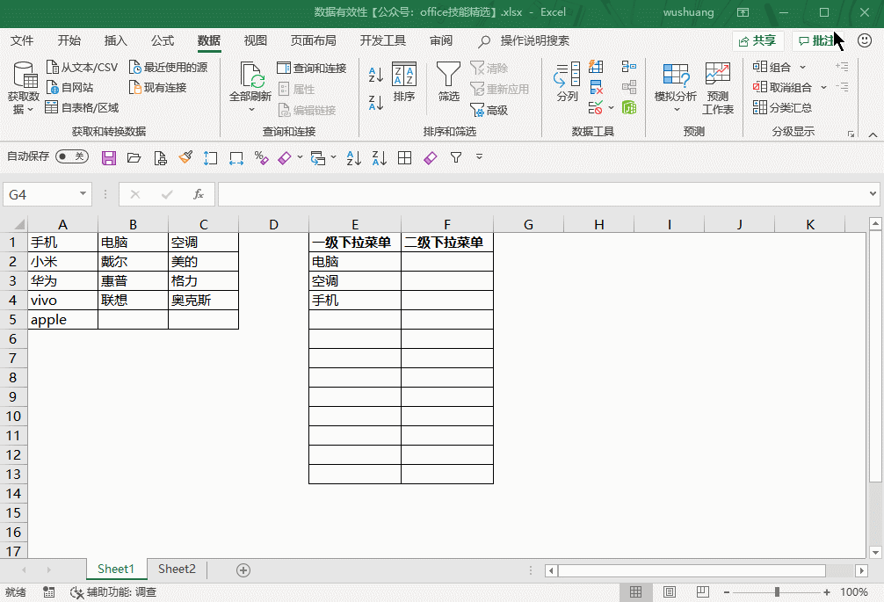Switch to Page Break Preview view
The height and width of the screenshot is (602, 884).
coord(702,592)
